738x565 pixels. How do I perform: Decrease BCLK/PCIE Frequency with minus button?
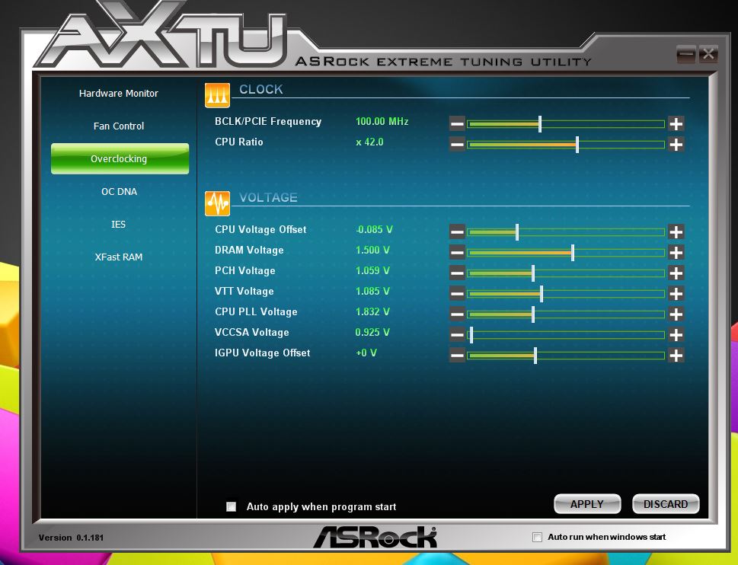pos(457,123)
